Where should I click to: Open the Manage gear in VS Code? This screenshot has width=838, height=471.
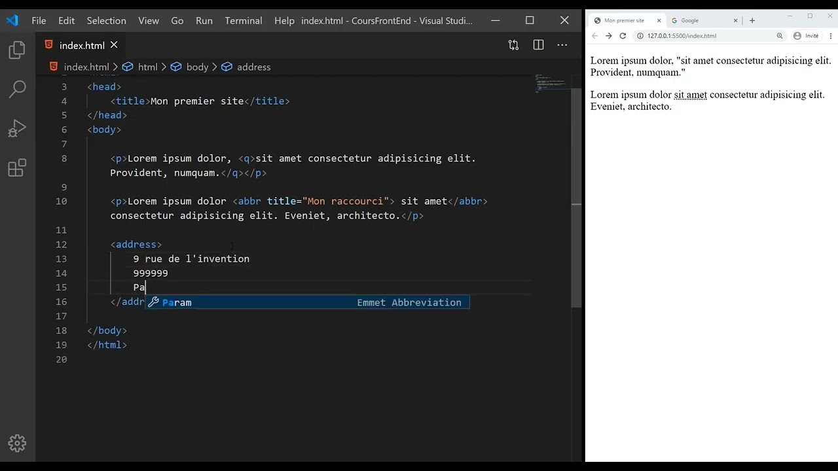coord(18,443)
